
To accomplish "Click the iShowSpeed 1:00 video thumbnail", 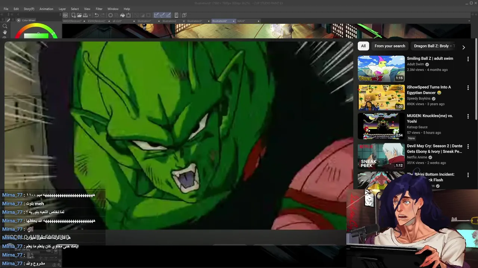I will (x=381, y=97).
